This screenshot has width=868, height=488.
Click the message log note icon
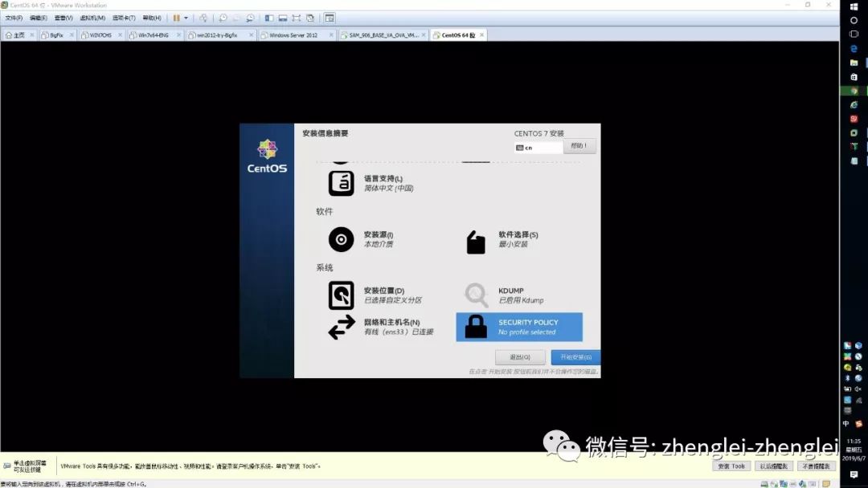click(826, 484)
